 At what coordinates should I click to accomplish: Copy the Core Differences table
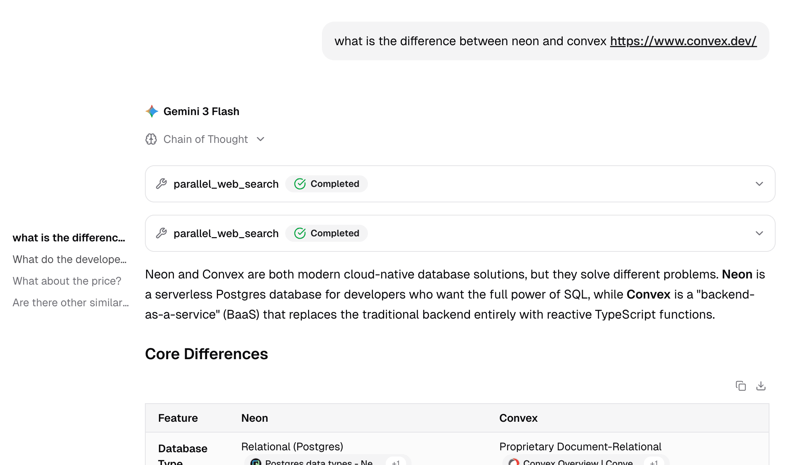[x=740, y=386]
